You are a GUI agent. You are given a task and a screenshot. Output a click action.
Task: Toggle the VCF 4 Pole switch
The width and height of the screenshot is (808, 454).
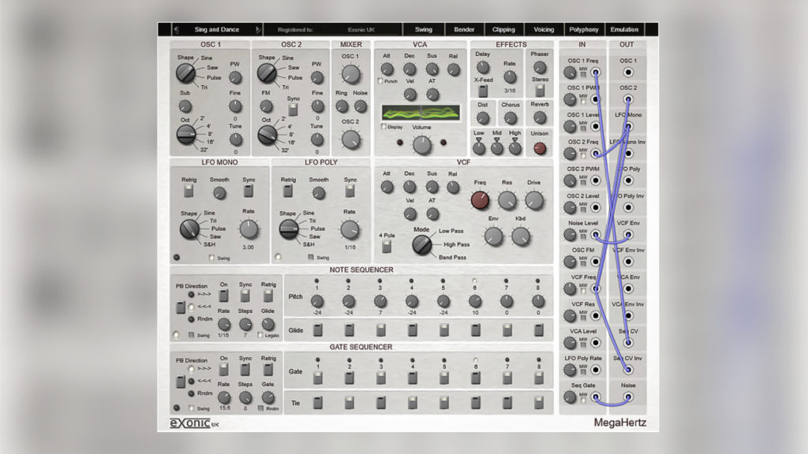(x=386, y=247)
